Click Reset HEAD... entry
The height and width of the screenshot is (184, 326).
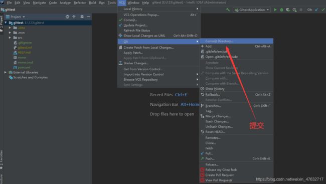tap(236, 132)
